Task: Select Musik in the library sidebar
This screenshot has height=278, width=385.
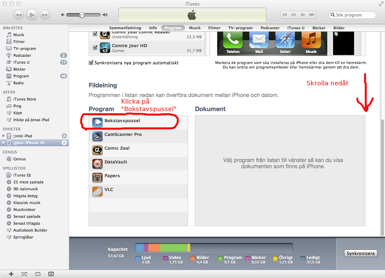Action: [34, 35]
